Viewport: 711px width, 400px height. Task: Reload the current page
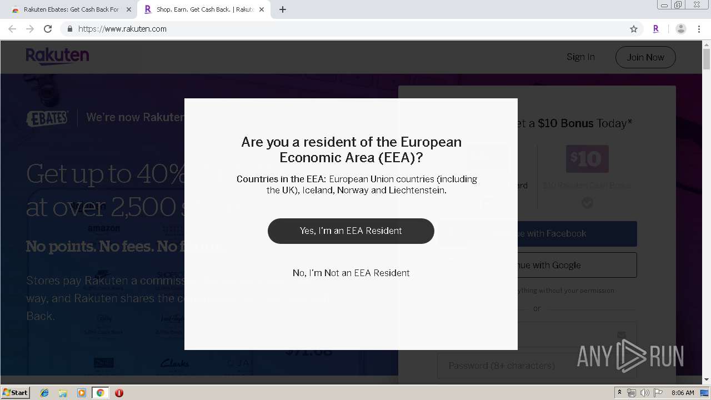[x=48, y=29]
